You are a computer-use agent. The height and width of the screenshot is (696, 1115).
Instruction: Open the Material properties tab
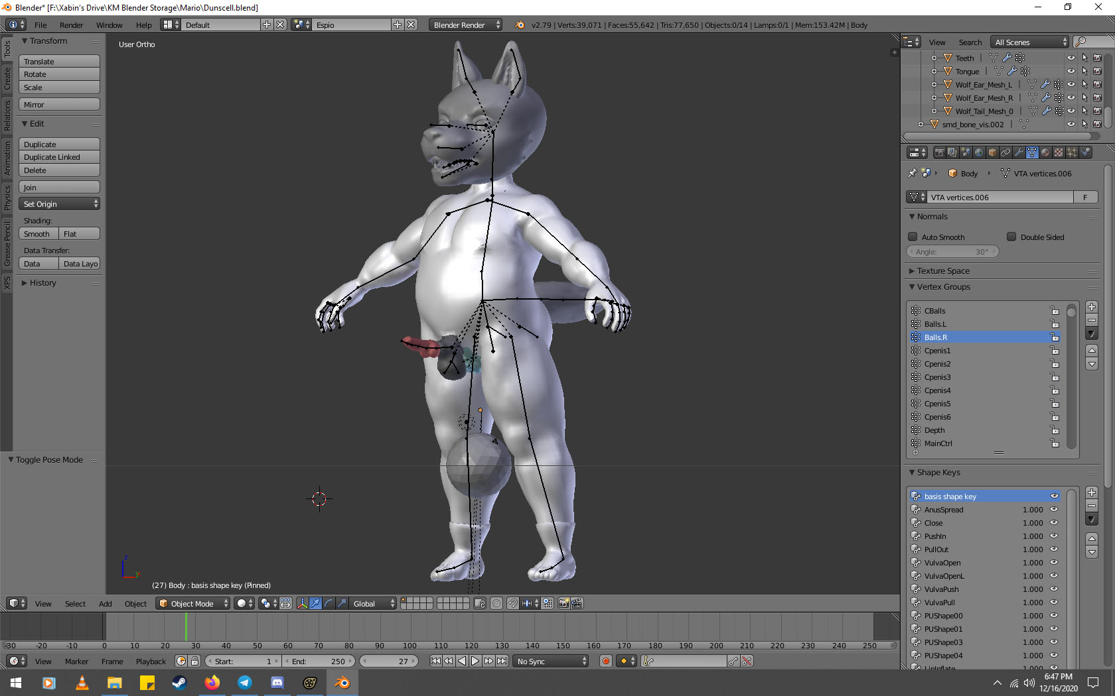click(x=1045, y=152)
